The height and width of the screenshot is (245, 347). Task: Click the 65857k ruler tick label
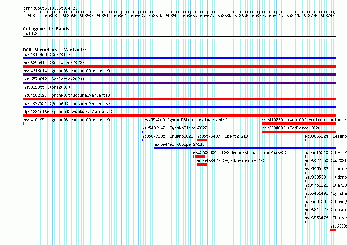pyautogui.click(x=35, y=16)
